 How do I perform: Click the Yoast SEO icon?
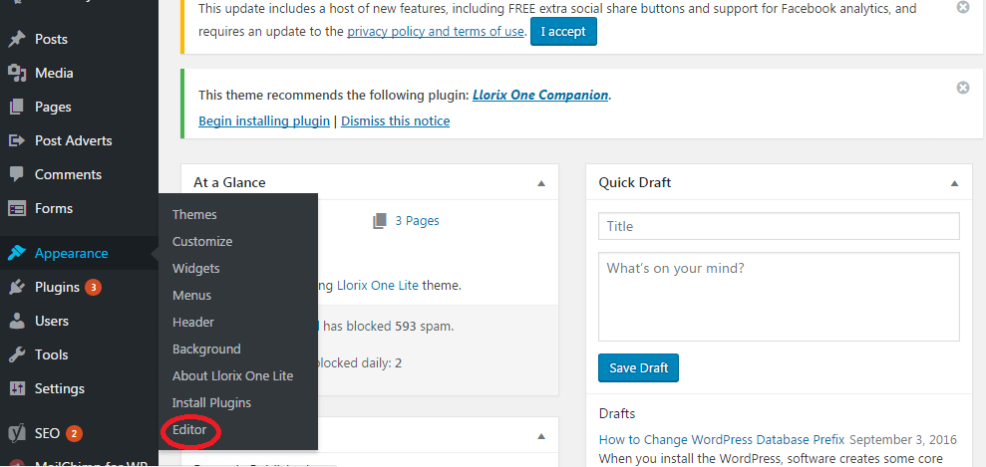pos(16,433)
